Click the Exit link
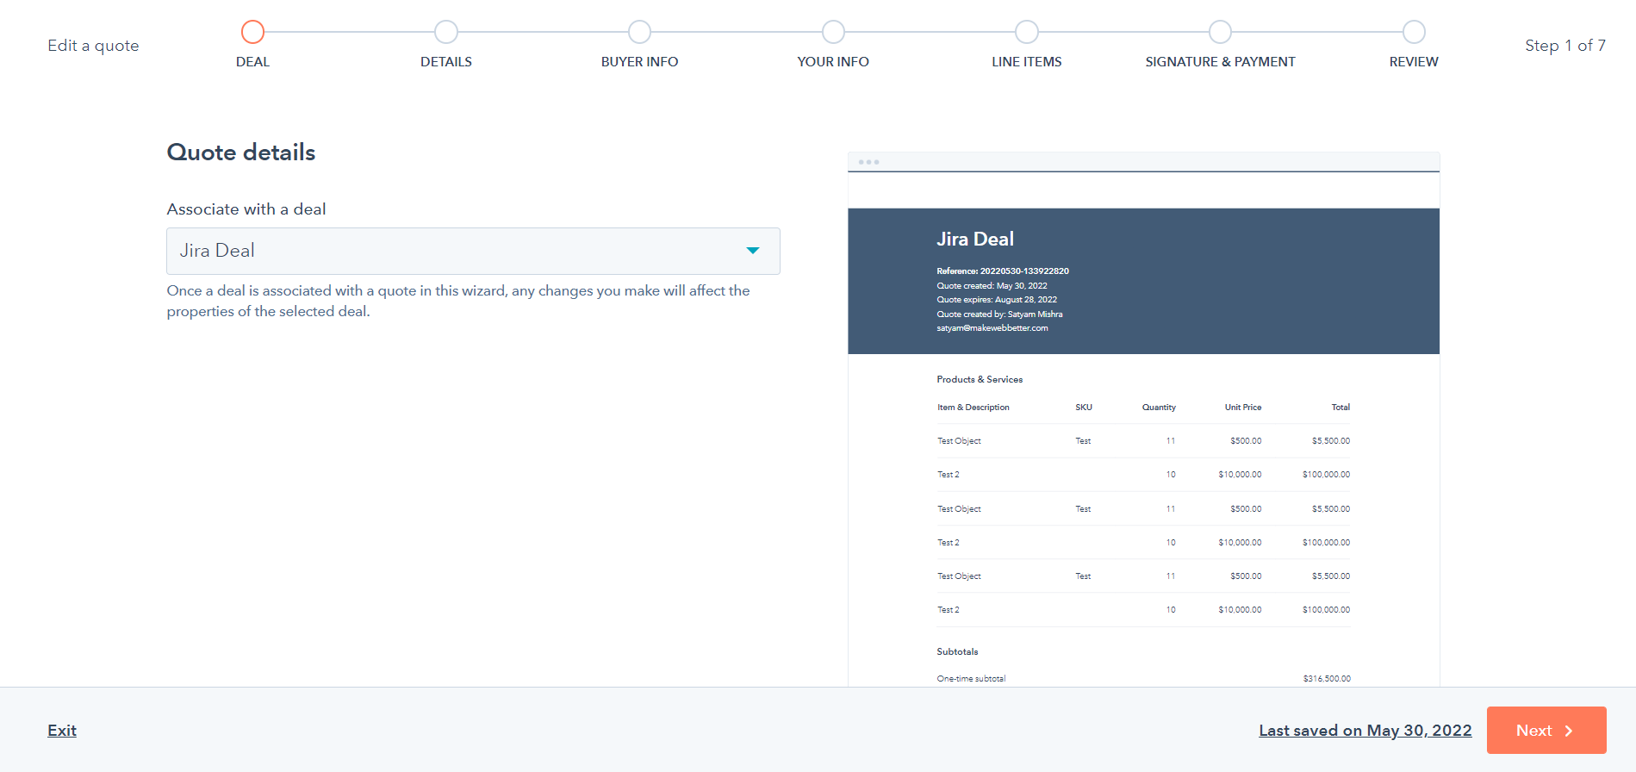1636x772 pixels. point(62,731)
